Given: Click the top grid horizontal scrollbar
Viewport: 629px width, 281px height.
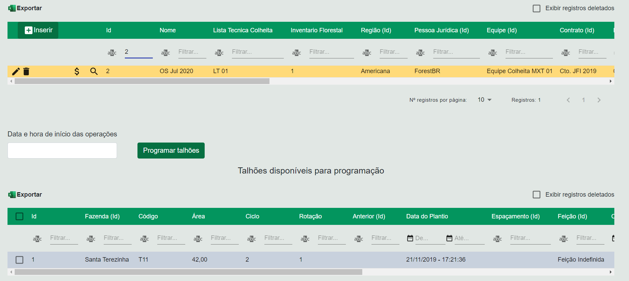Looking at the screenshot, I should (x=142, y=81).
